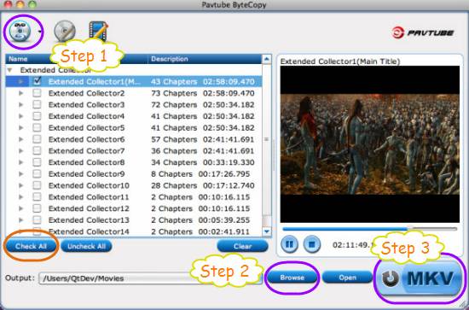Check the Extended Collector12 checkbox

37,208
